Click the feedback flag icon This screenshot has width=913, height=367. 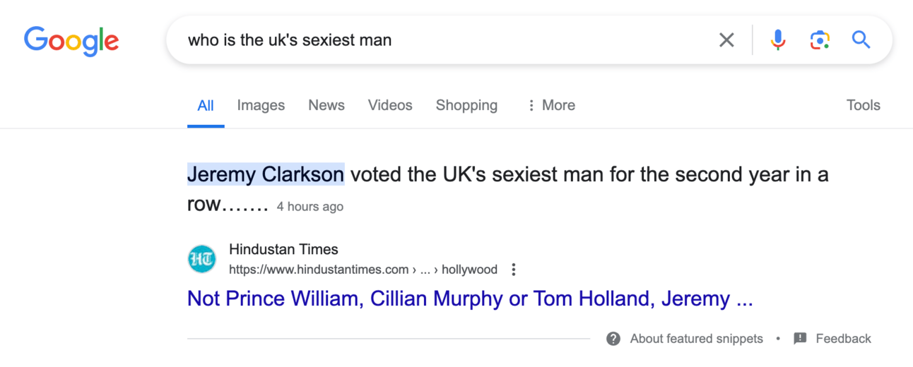click(x=800, y=339)
